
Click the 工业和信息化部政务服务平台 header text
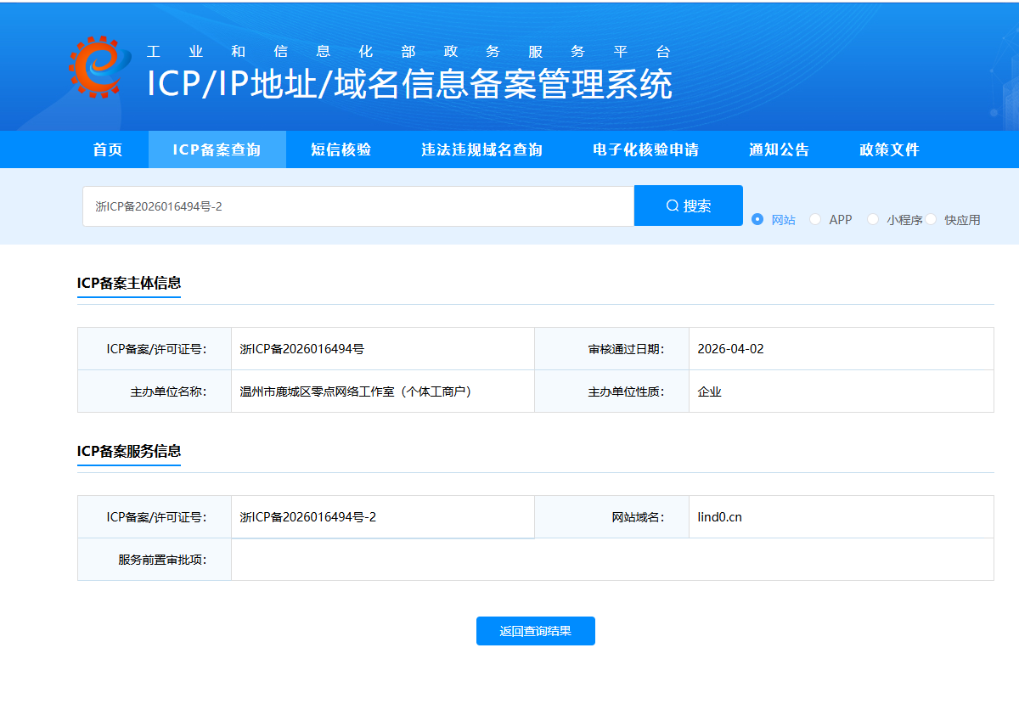pos(408,51)
